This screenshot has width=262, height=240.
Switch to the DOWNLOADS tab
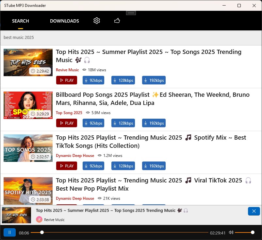coord(64,21)
